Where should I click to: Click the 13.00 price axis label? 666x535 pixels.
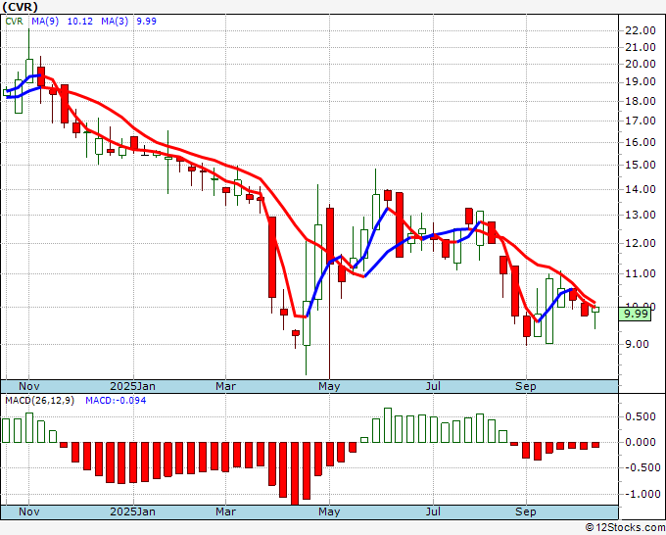pos(641,215)
